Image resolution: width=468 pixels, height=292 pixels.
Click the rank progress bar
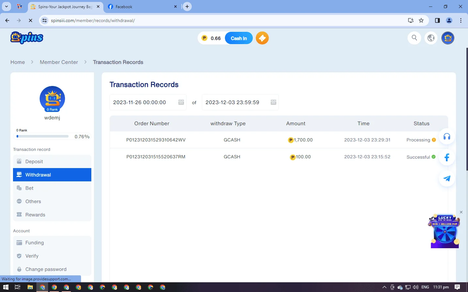43,137
